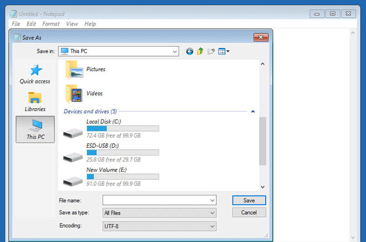This screenshot has height=242, width=366.
Task: Open the Save as type dropdown
Action: click(x=159, y=213)
